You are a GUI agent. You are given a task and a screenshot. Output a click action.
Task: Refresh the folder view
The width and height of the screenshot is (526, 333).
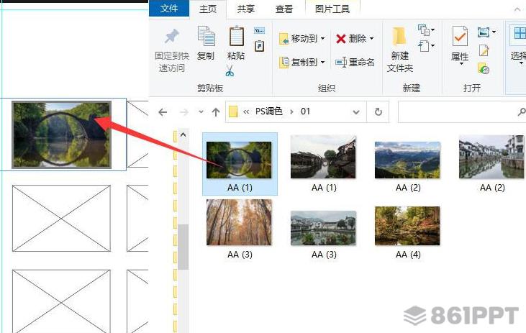click(378, 111)
